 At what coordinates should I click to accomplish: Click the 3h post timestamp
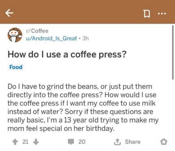[85, 38]
